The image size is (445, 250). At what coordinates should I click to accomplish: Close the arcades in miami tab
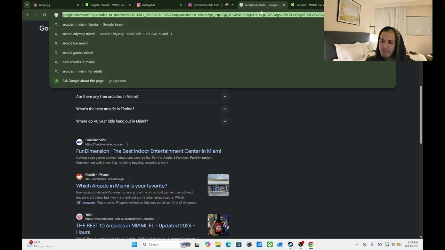284,5
